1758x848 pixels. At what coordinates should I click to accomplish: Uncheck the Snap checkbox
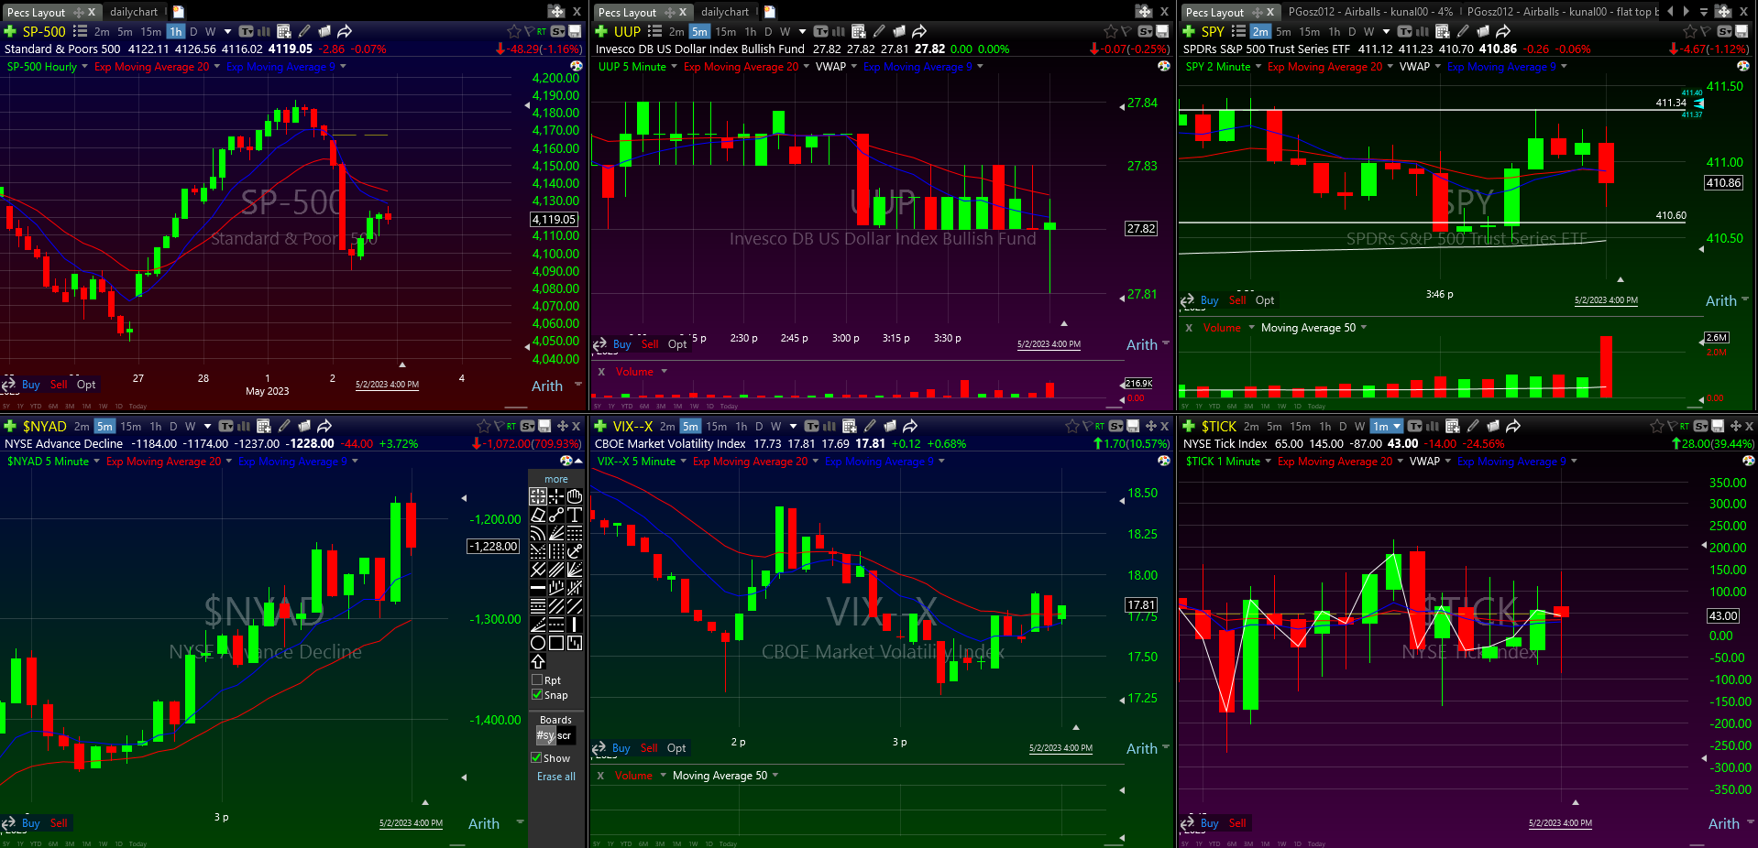[537, 694]
